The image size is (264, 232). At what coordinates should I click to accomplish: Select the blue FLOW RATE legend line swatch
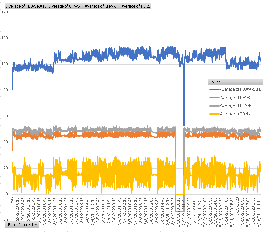(x=215, y=90)
